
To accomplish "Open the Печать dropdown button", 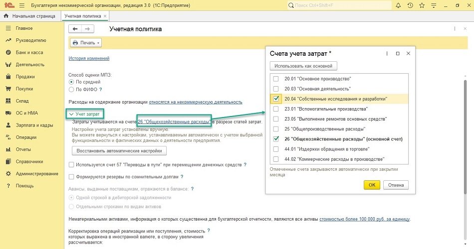I will pyautogui.click(x=86, y=43).
